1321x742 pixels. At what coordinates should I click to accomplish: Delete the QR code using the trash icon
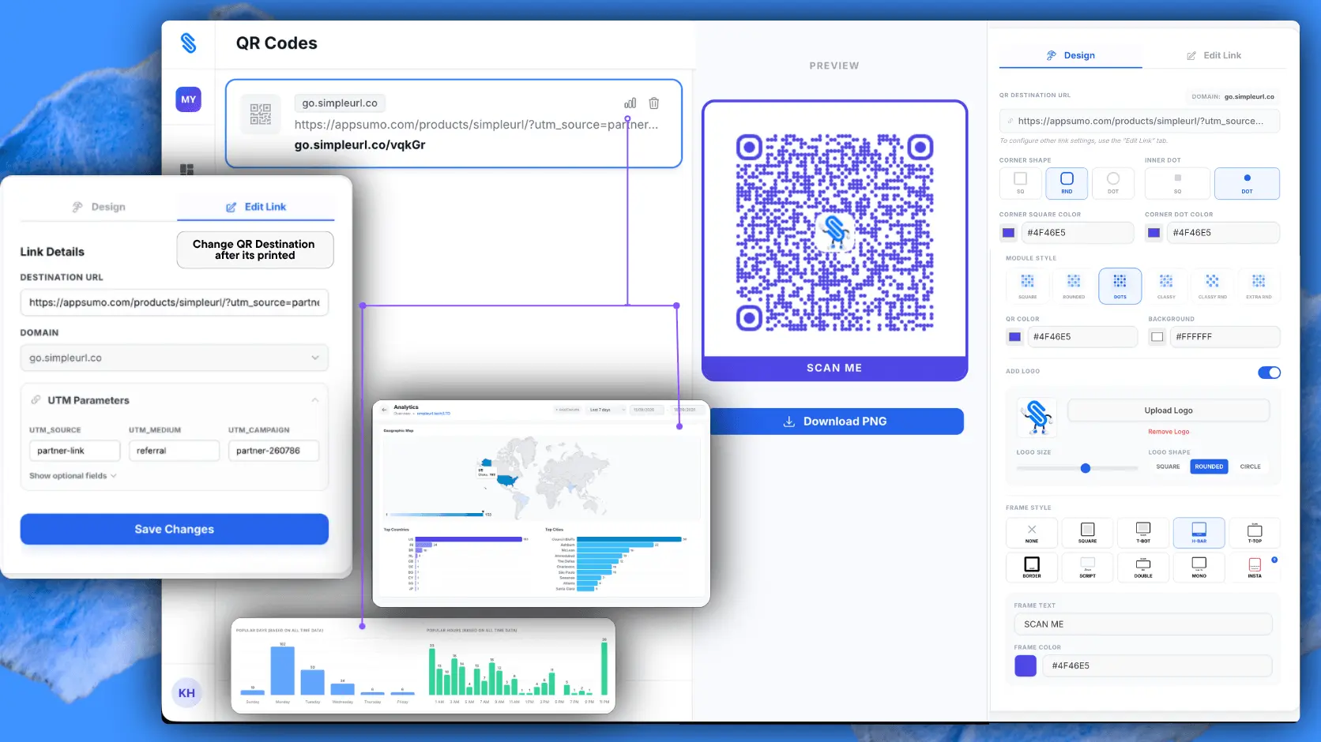click(x=654, y=103)
